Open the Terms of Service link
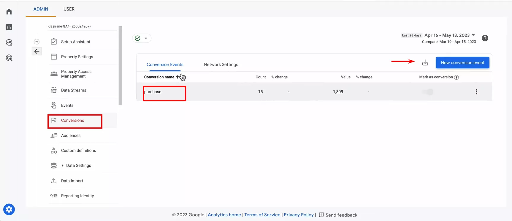Image resolution: width=512 pixels, height=221 pixels. [x=262, y=215]
